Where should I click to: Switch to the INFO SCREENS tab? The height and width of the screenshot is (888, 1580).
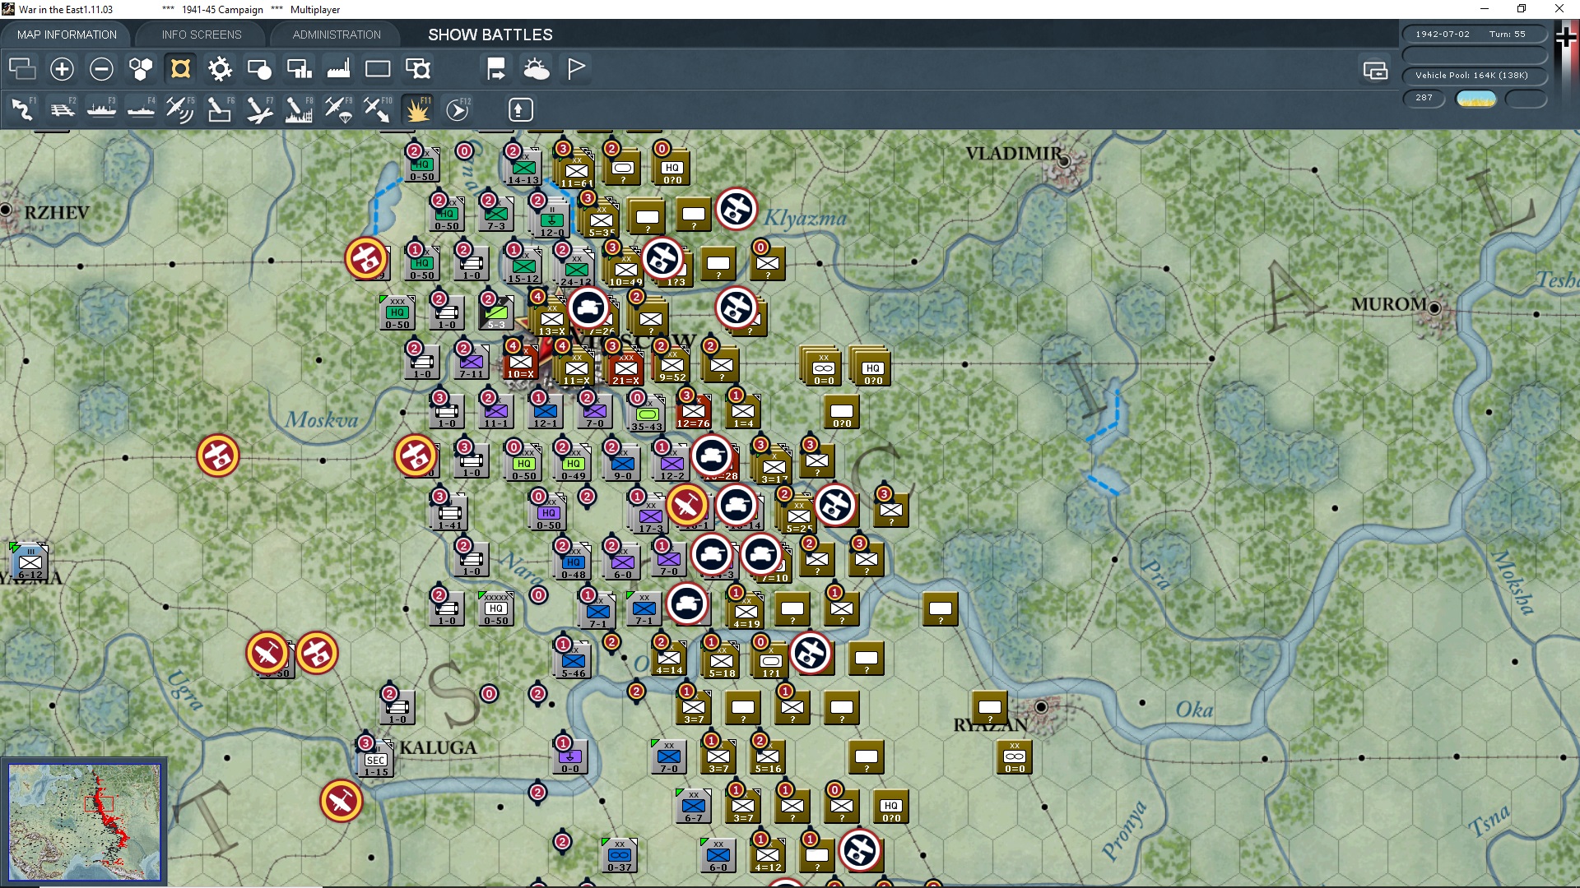pos(202,35)
